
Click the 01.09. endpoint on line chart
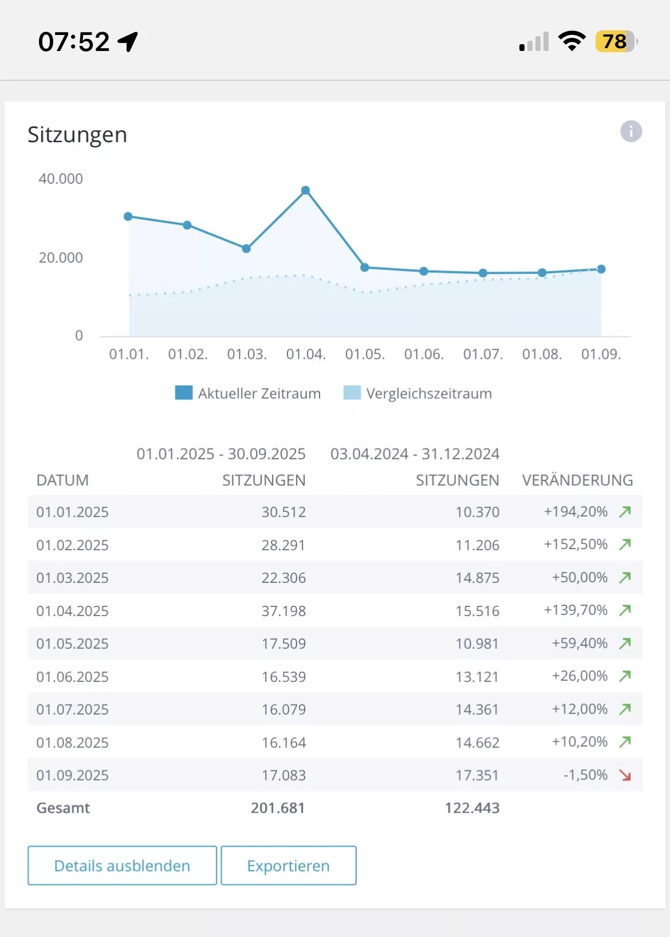601,269
